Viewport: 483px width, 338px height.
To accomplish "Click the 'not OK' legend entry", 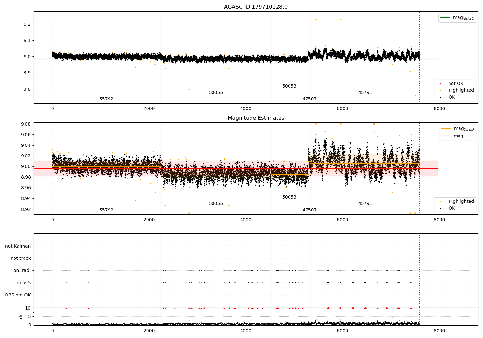I will click(452, 84).
